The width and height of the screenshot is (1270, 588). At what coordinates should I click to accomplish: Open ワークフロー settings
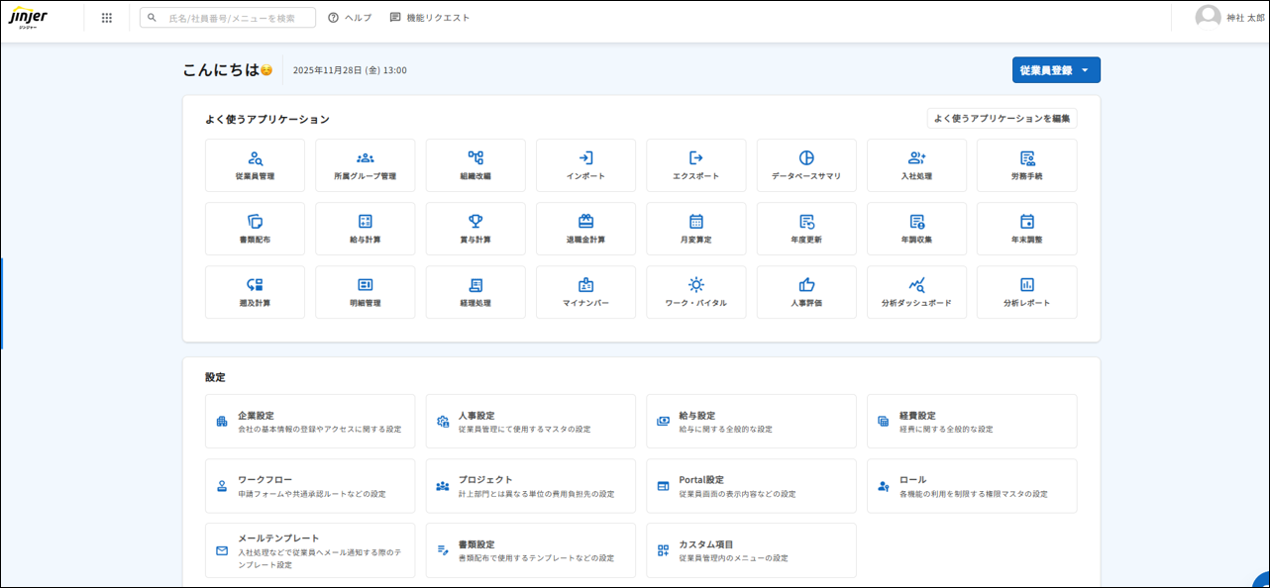[x=309, y=485]
